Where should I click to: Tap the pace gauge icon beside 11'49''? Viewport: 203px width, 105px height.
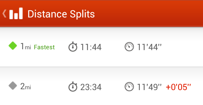[x=129, y=87]
